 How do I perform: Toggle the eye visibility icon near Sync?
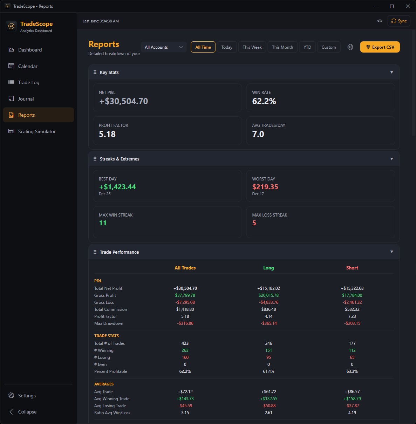pos(380,21)
